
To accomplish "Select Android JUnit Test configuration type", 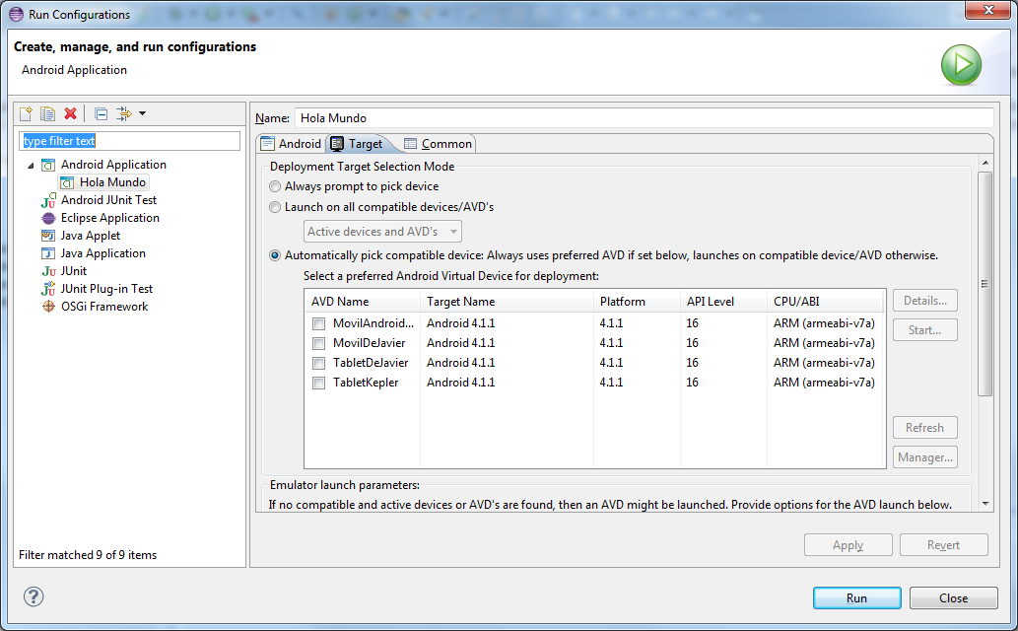I will pos(108,200).
